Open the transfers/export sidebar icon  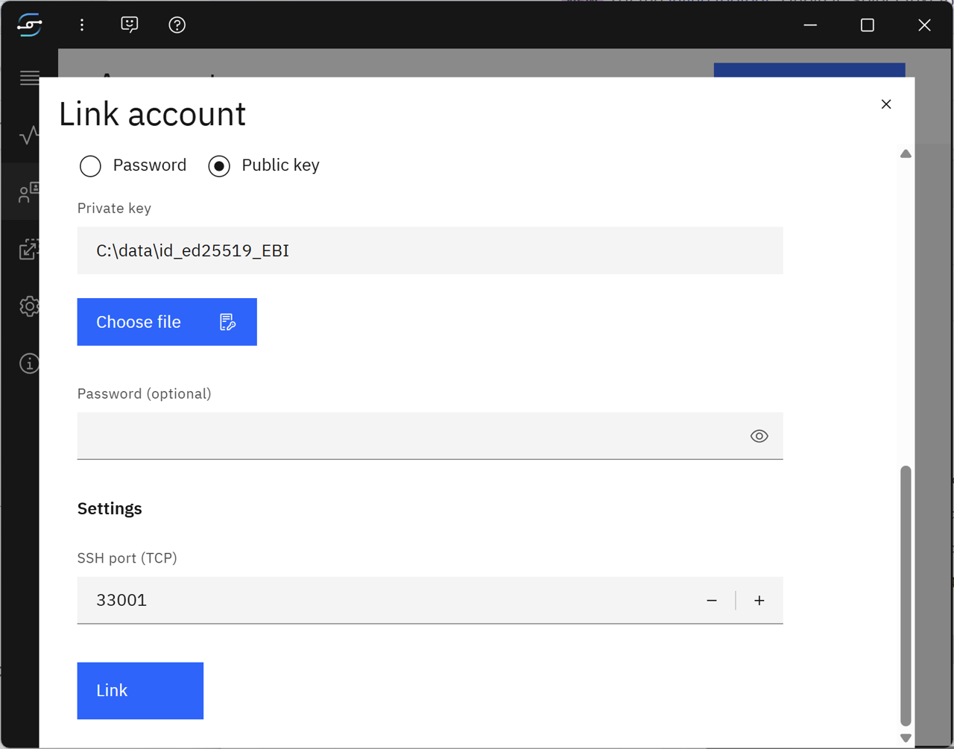pyautogui.click(x=29, y=250)
